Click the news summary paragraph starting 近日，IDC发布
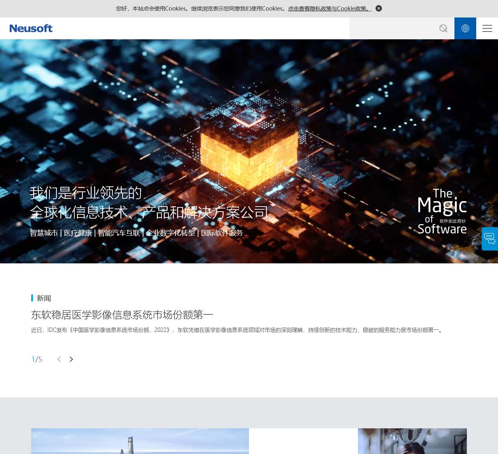498x454 pixels. pyautogui.click(x=238, y=330)
